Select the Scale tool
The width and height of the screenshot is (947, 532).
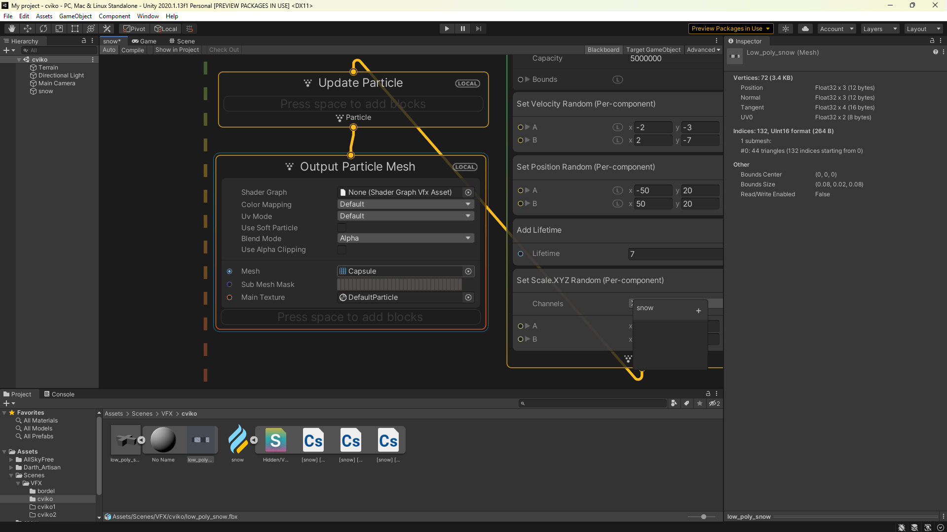(59, 29)
